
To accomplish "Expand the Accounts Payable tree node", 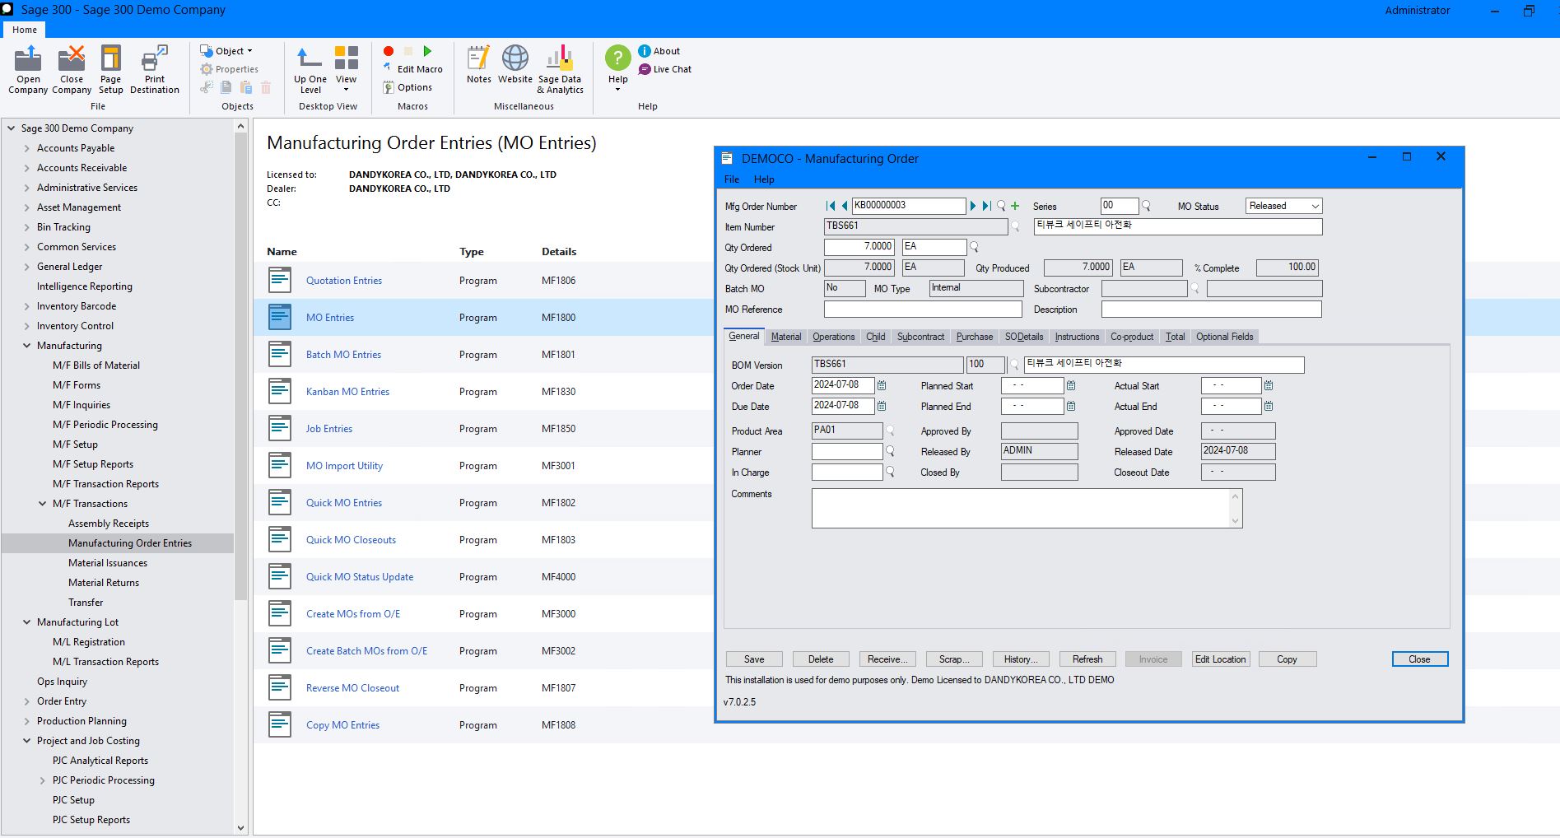I will click(27, 148).
